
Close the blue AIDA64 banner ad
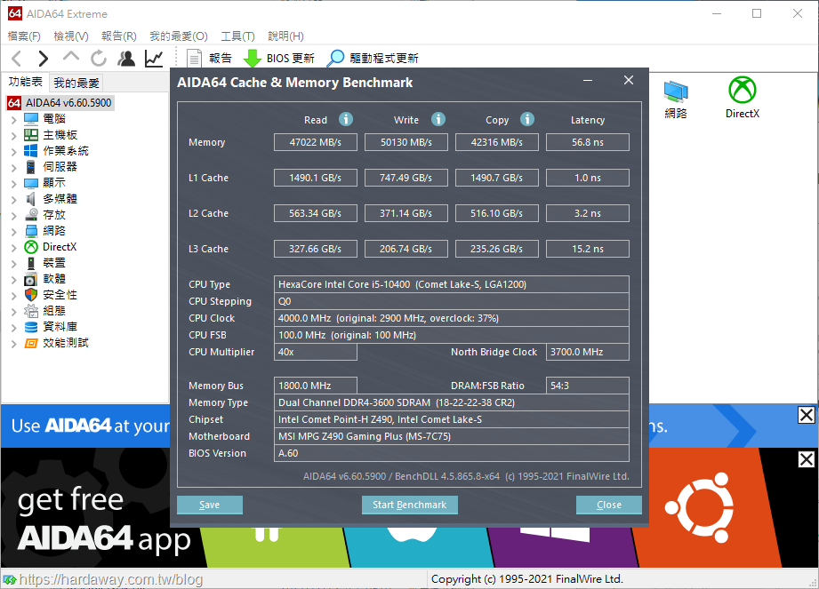806,415
